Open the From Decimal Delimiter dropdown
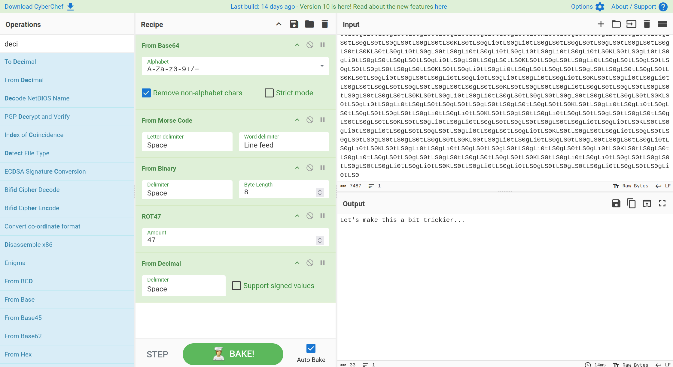Viewport: 673px width, 367px height. coord(184,285)
